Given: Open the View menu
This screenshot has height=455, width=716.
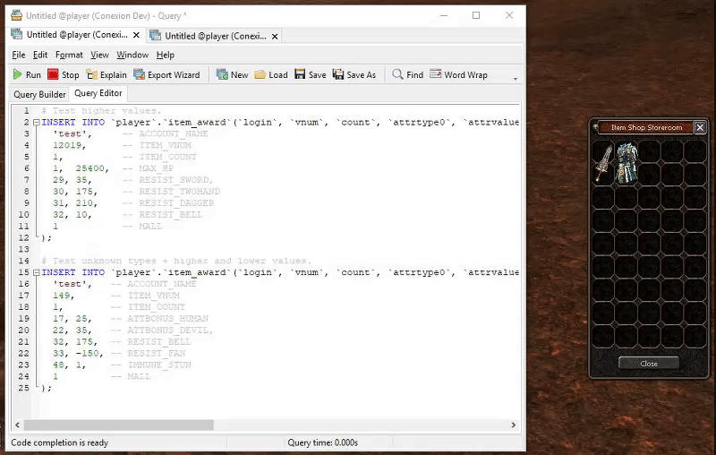Looking at the screenshot, I should [x=99, y=55].
